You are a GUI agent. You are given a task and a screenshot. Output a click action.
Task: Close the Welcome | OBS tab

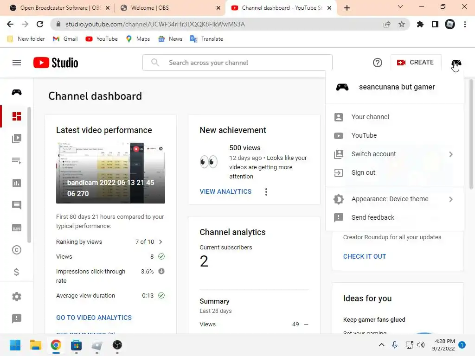(218, 8)
